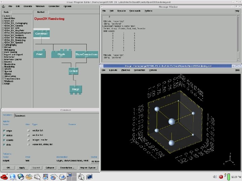Toggle the counts input checkbox
This screenshot has height=181, width=242.
[4, 140]
